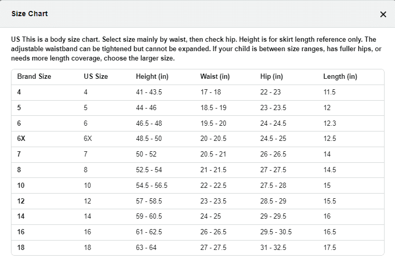
Task: Select the US Size column header
Action: (95, 77)
